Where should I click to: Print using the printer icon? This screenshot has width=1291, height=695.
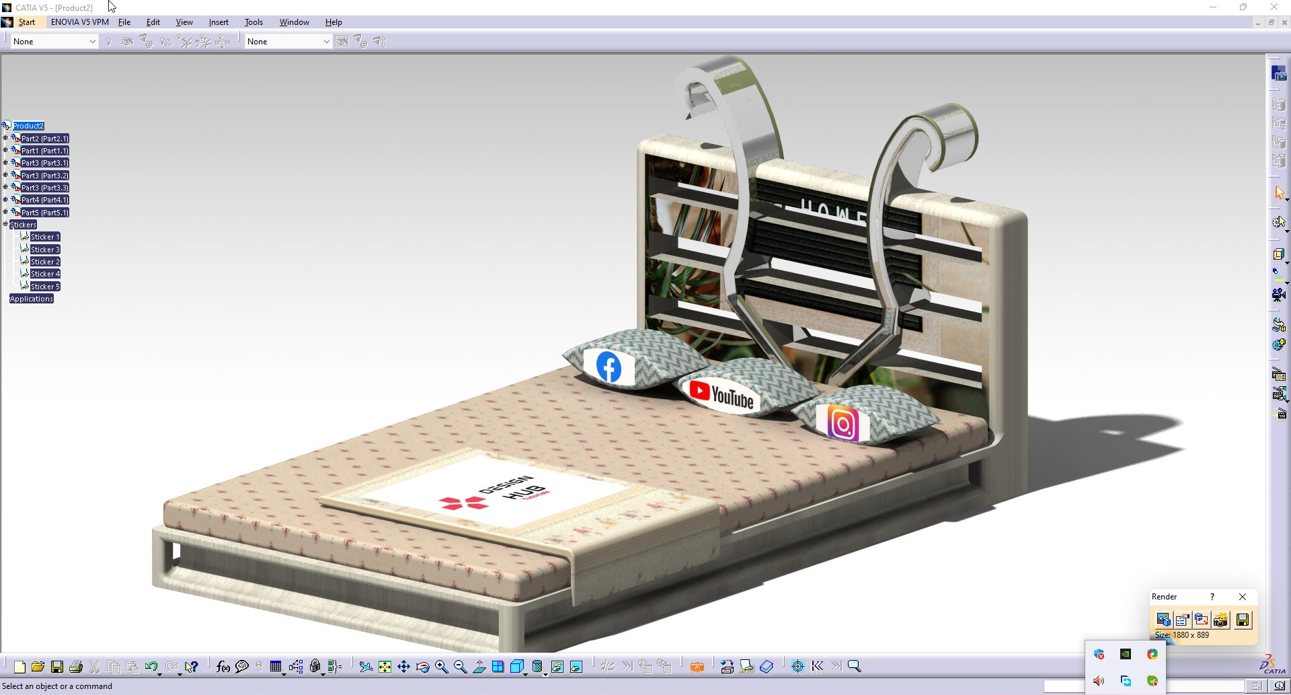pyautogui.click(x=76, y=667)
